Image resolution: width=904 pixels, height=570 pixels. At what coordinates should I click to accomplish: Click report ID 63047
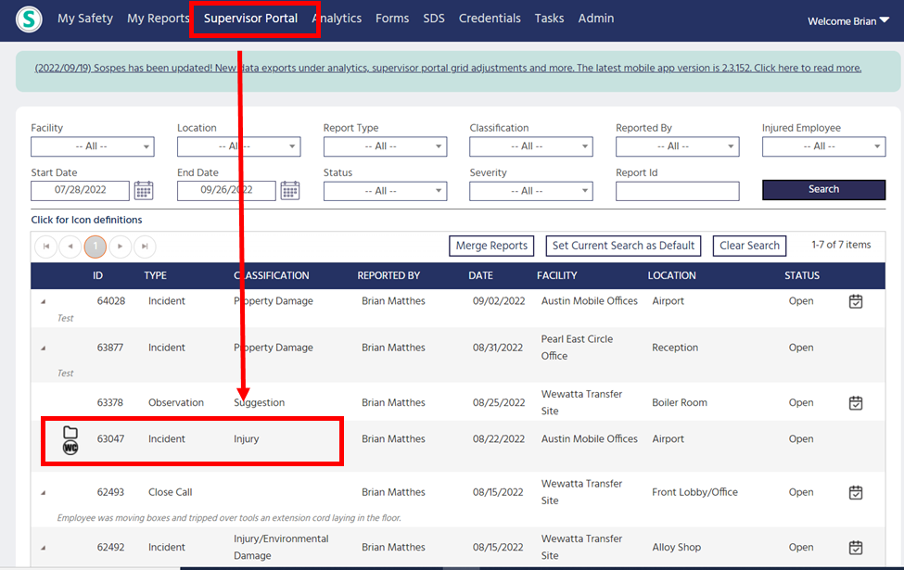click(x=110, y=438)
